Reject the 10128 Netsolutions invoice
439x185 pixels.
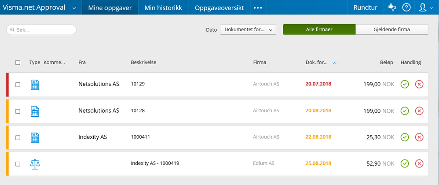click(x=419, y=111)
